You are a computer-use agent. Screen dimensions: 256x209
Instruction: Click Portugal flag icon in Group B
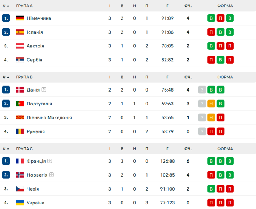[20, 104]
